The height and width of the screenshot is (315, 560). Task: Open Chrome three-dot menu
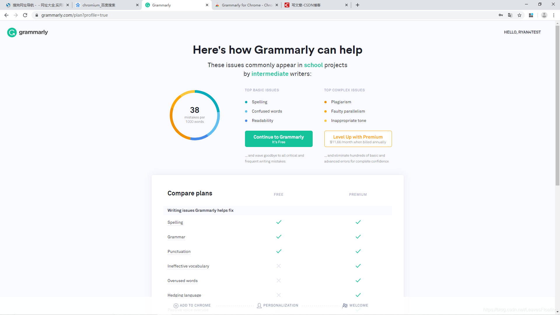(554, 15)
